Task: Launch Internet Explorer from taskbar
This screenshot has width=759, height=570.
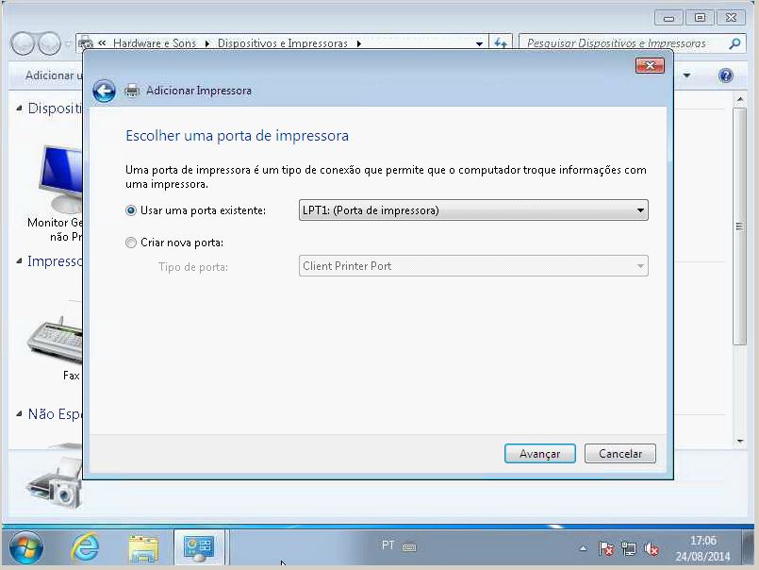Action: (x=85, y=547)
